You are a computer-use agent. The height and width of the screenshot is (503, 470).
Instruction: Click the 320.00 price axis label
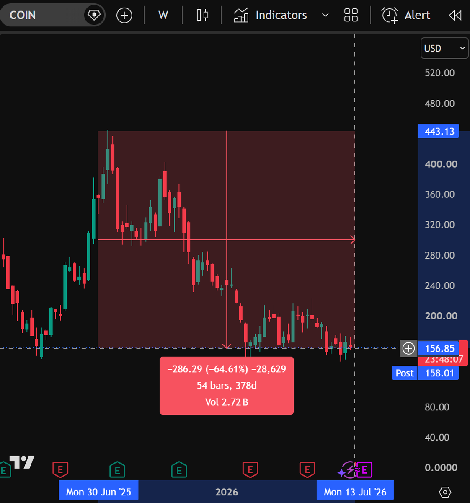pyautogui.click(x=439, y=225)
